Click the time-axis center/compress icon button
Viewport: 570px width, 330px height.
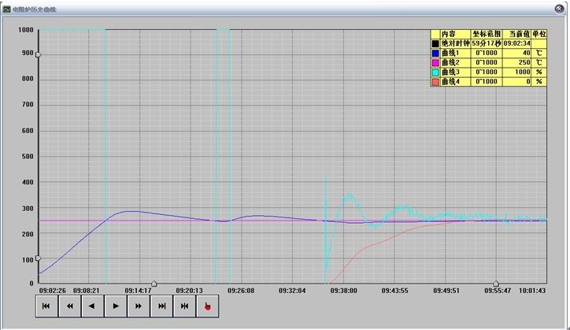pyautogui.click(x=185, y=306)
